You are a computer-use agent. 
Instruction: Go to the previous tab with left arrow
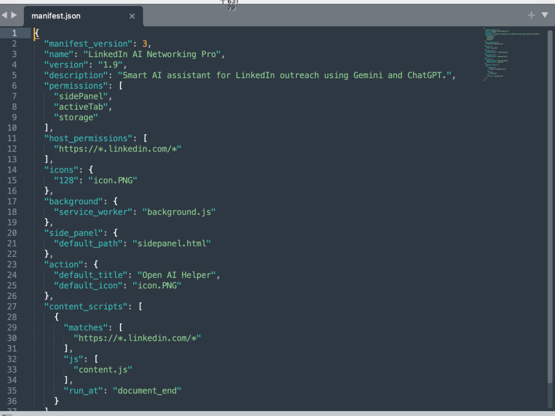coord(4,15)
